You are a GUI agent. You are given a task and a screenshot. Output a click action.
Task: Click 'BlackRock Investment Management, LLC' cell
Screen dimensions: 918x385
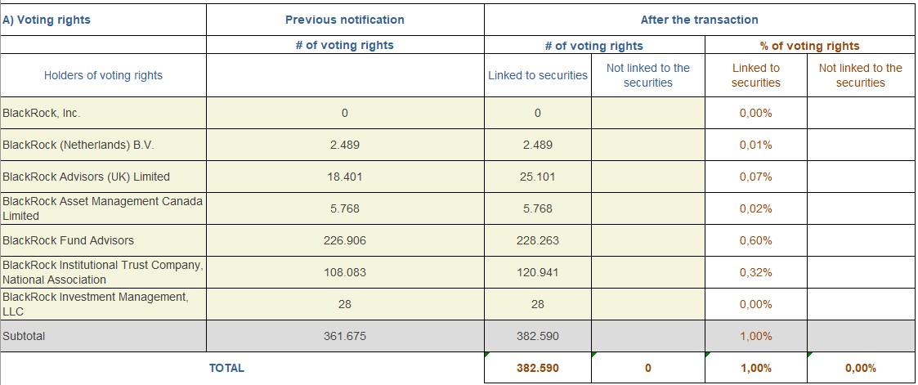(95, 304)
